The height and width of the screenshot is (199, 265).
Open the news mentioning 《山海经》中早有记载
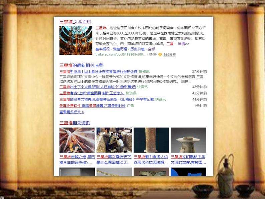tap(107, 99)
